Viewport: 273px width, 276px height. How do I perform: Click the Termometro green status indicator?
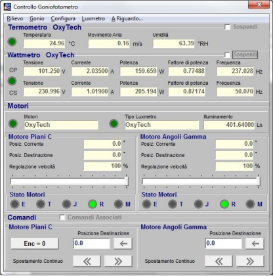pos(12,41)
